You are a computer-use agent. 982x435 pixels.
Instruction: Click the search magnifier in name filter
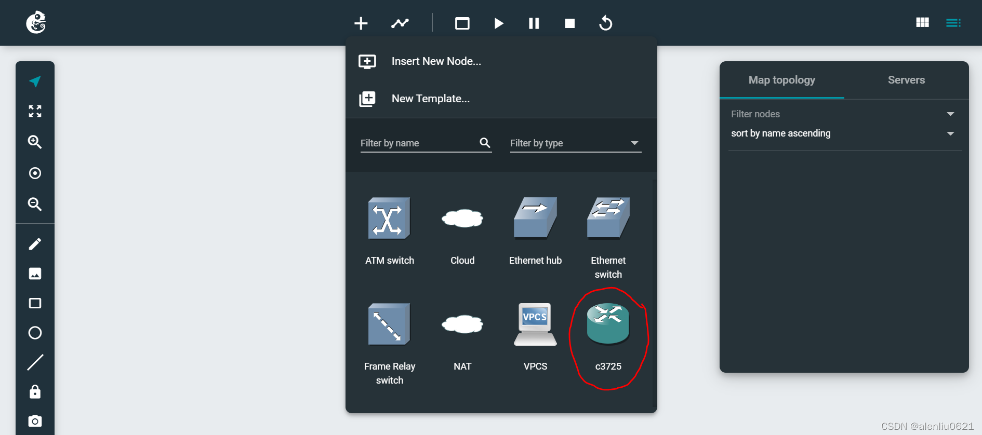pos(485,143)
